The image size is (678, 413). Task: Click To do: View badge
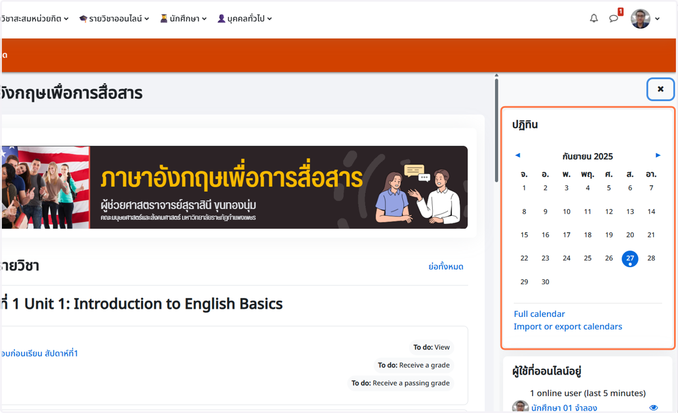click(432, 347)
